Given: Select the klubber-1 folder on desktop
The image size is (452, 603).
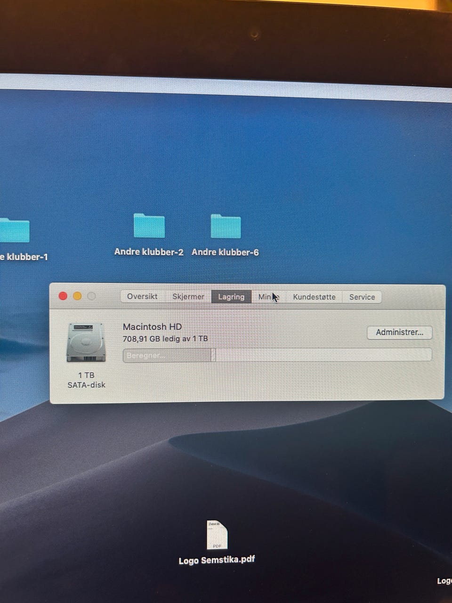Looking at the screenshot, I should [15, 230].
